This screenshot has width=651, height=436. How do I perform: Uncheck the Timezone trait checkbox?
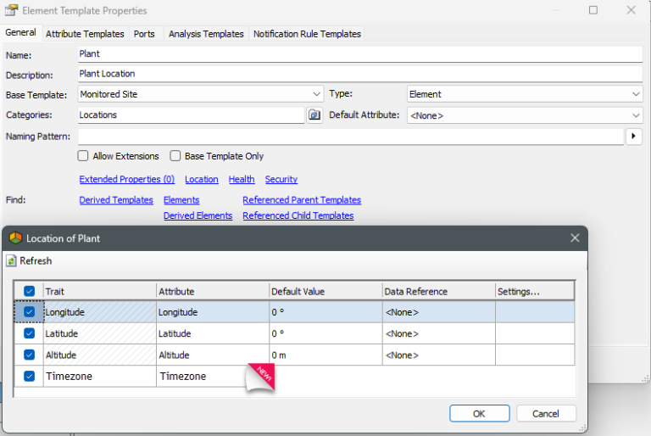30,376
